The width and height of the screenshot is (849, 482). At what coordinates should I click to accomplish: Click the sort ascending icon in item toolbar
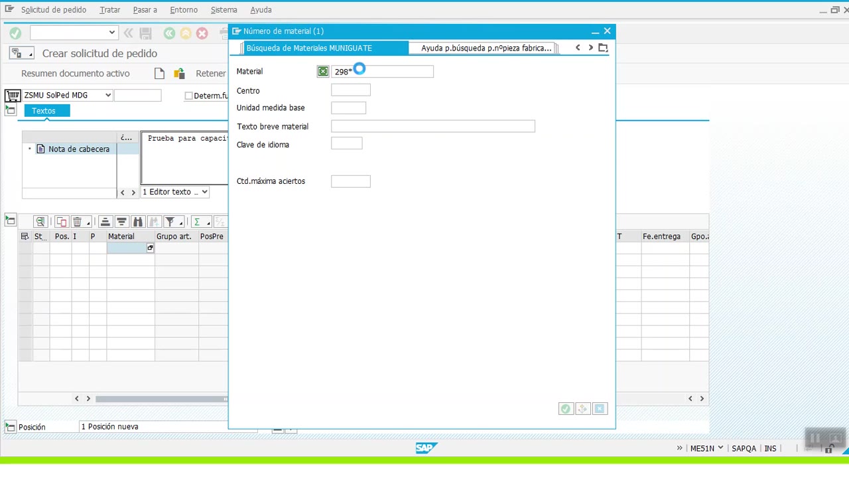click(x=105, y=222)
